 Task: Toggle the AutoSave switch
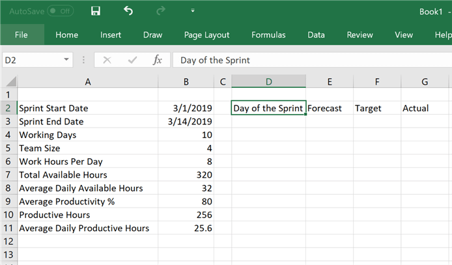point(57,12)
